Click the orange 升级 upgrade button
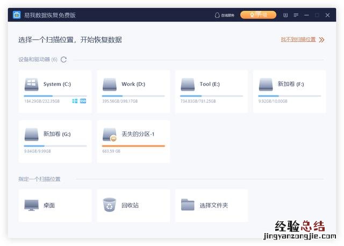This screenshot has height=246, width=344. (258, 15)
